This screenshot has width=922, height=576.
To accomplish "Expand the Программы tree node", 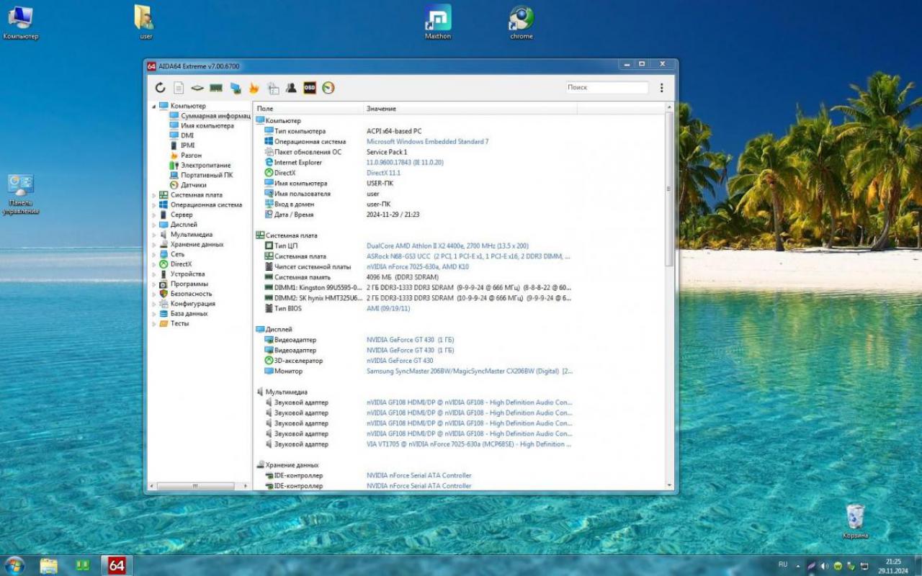I will click(x=153, y=284).
